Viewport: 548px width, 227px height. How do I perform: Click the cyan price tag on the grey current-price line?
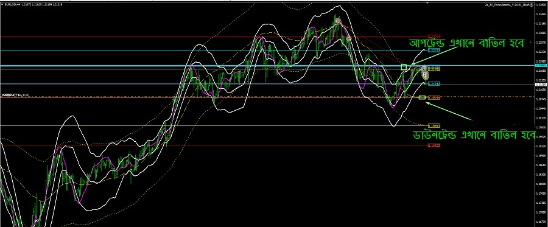coord(434,84)
